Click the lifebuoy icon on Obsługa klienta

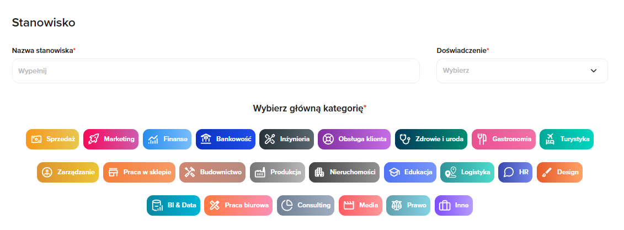pos(328,139)
